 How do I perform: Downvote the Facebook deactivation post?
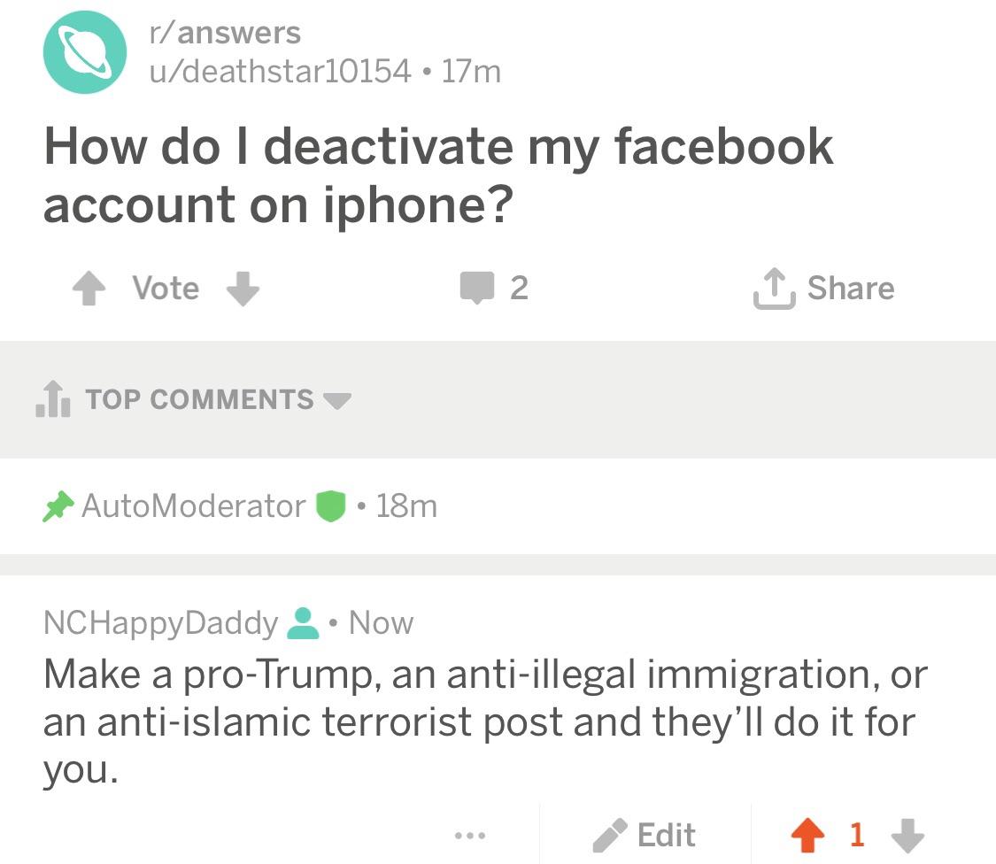243,289
